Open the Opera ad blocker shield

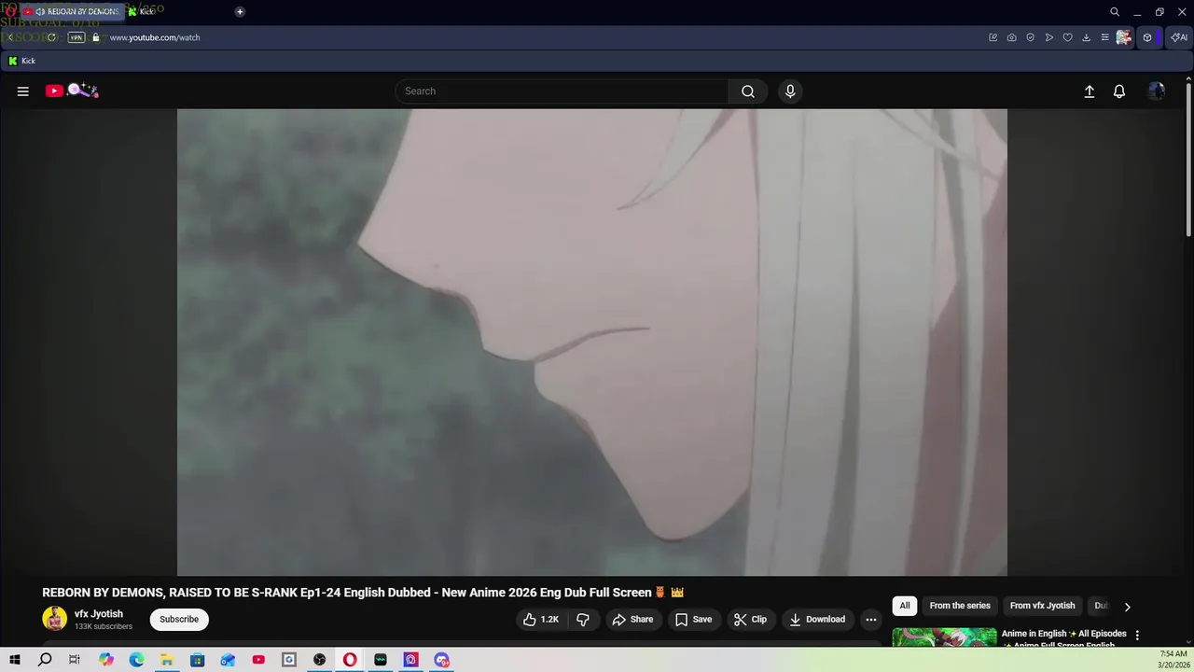[x=1031, y=37]
